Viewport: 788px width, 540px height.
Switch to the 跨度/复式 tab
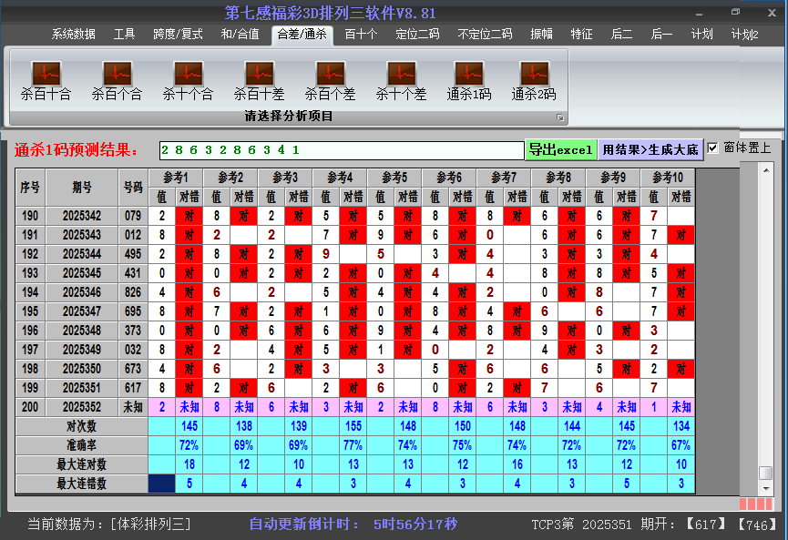point(178,35)
